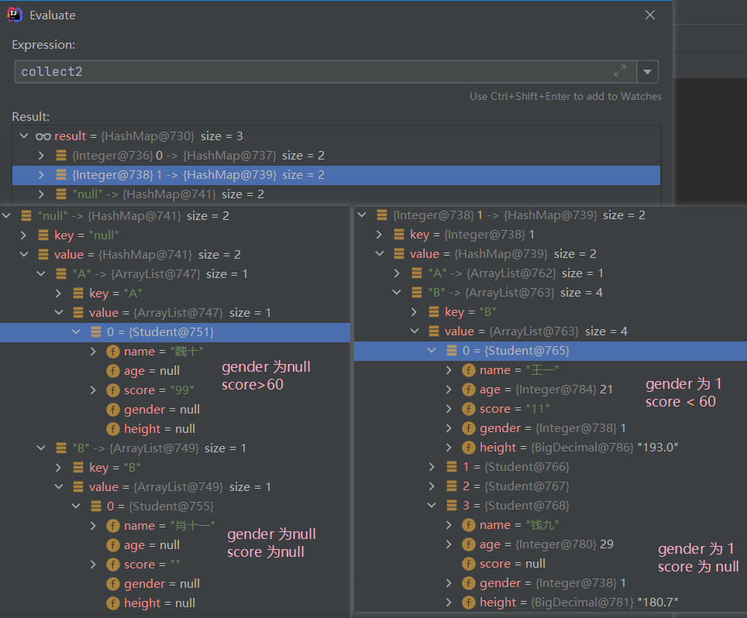Expand key = "null" in left panel
This screenshot has width=747, height=618.
coord(23,235)
